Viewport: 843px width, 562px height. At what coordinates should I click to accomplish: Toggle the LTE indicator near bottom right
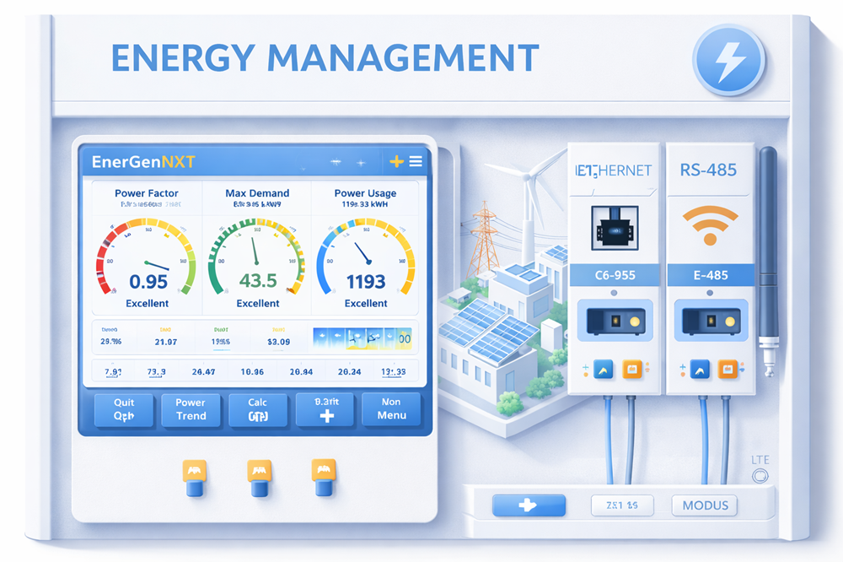click(760, 476)
